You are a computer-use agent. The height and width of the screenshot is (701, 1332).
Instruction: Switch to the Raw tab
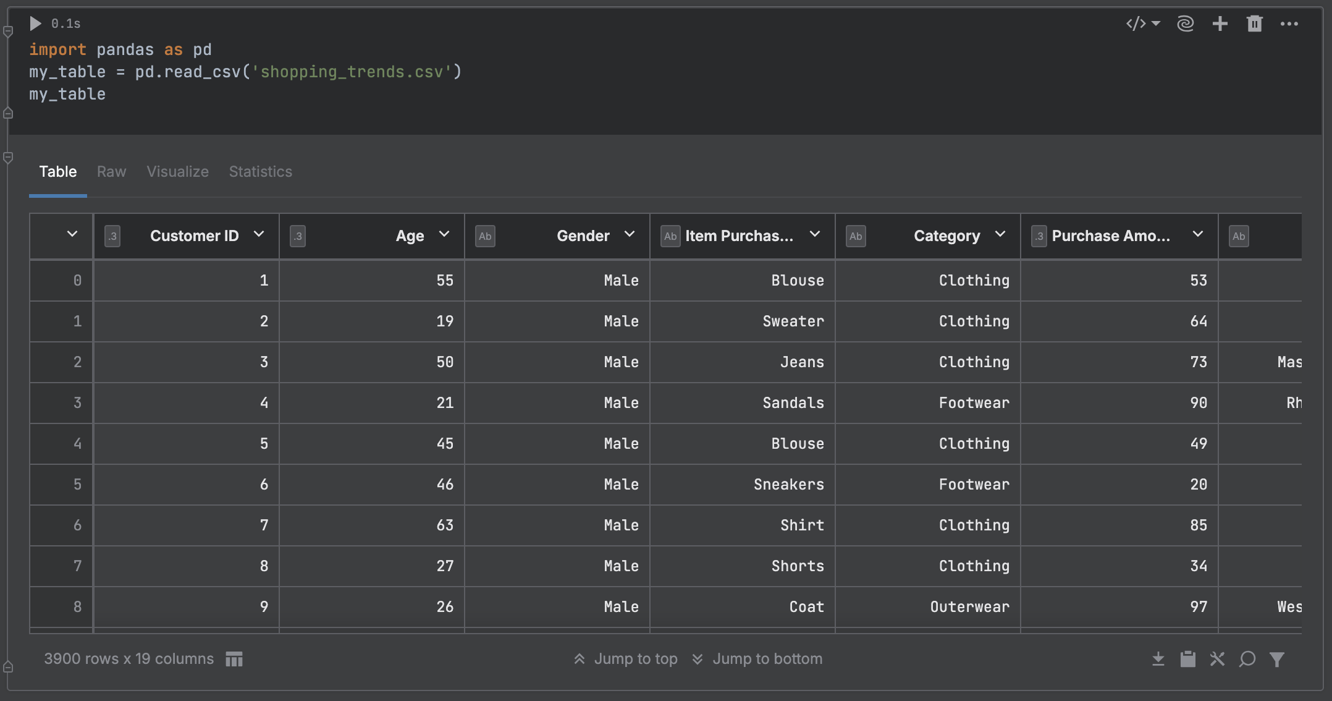(111, 171)
